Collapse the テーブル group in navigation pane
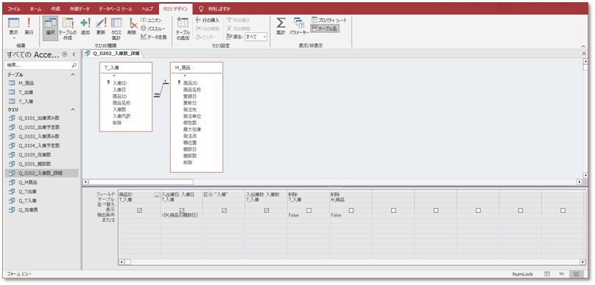595x285 pixels. 73,75
